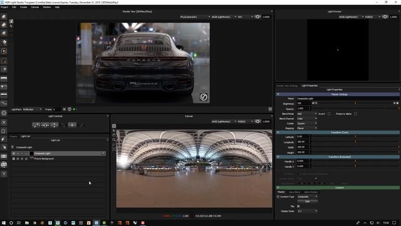This screenshot has width=401, height=226.
Task: Toggle the Flip checkbox
Action: 298,207
